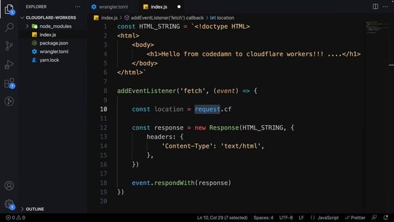Click the code minimap
This screenshot has width=394, height=222.
376,28
